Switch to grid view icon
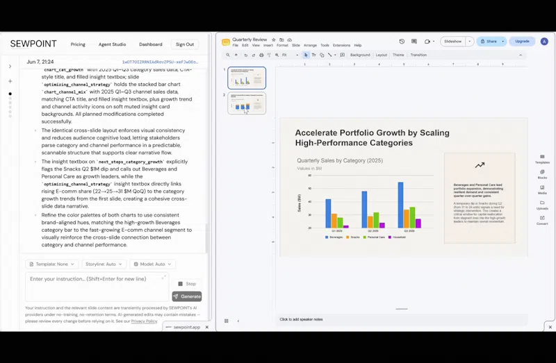This screenshot has width=556, height=363. click(227, 321)
